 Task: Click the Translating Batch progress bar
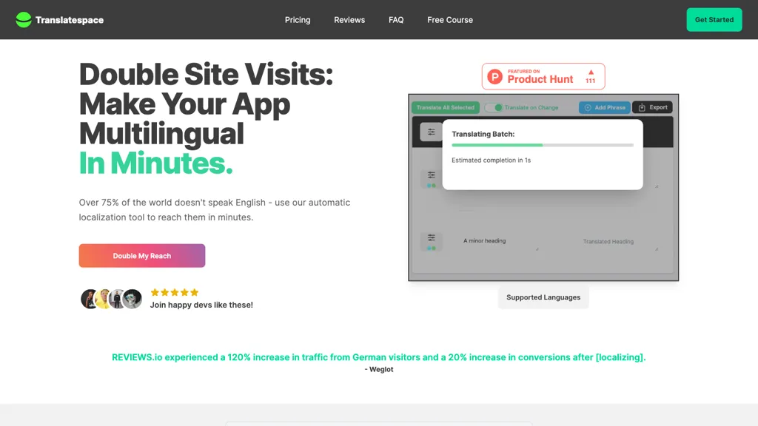(x=543, y=145)
